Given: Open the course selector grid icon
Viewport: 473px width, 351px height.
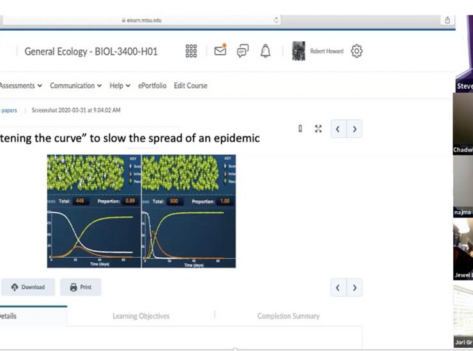Looking at the screenshot, I should (190, 51).
